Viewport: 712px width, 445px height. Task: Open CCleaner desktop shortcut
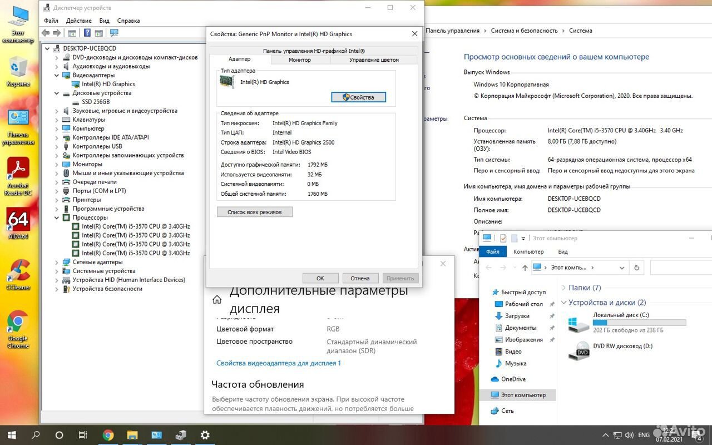18,275
